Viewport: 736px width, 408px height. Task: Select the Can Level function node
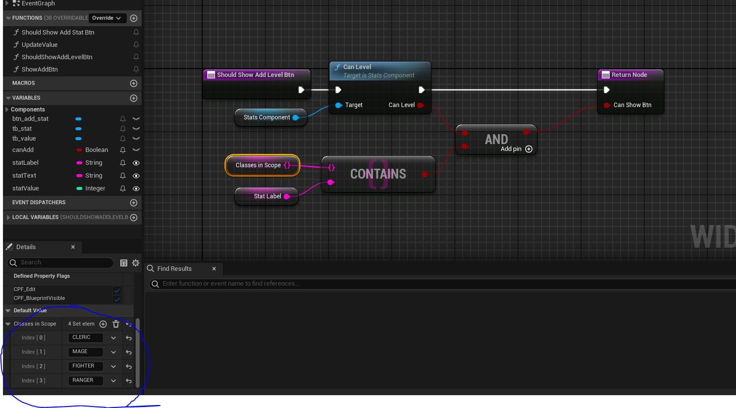(x=380, y=87)
